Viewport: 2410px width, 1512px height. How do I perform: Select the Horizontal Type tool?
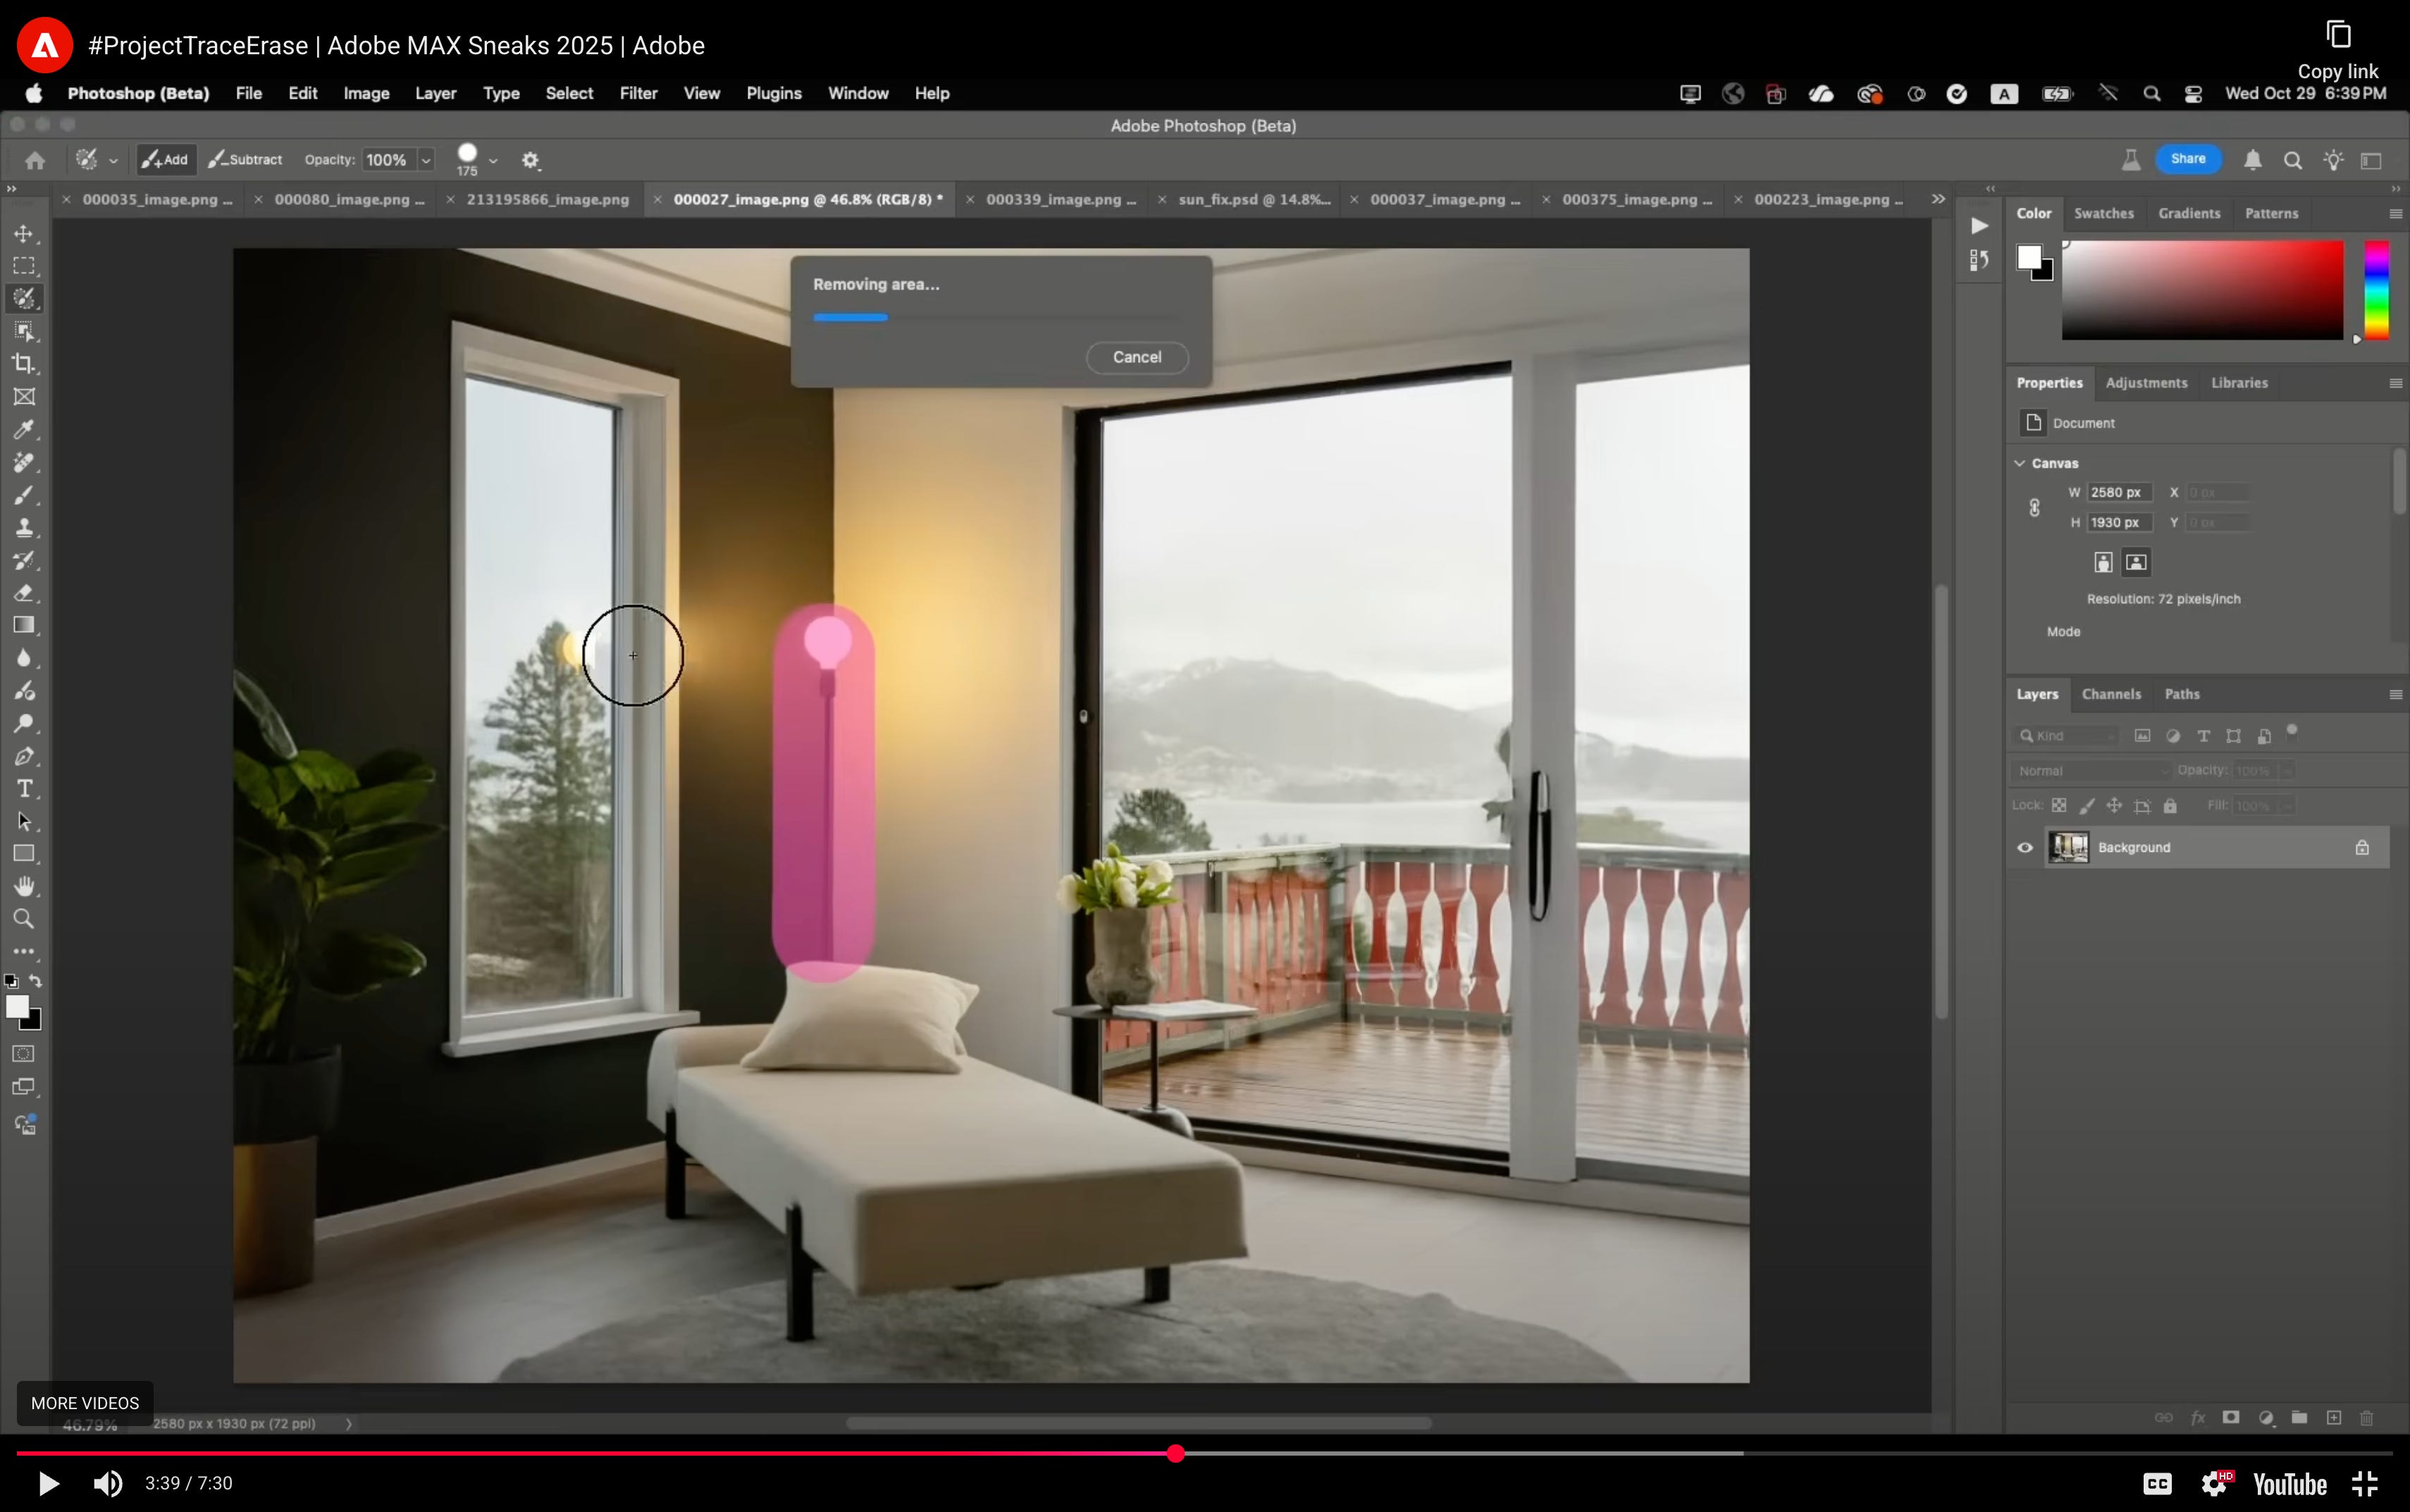24,789
